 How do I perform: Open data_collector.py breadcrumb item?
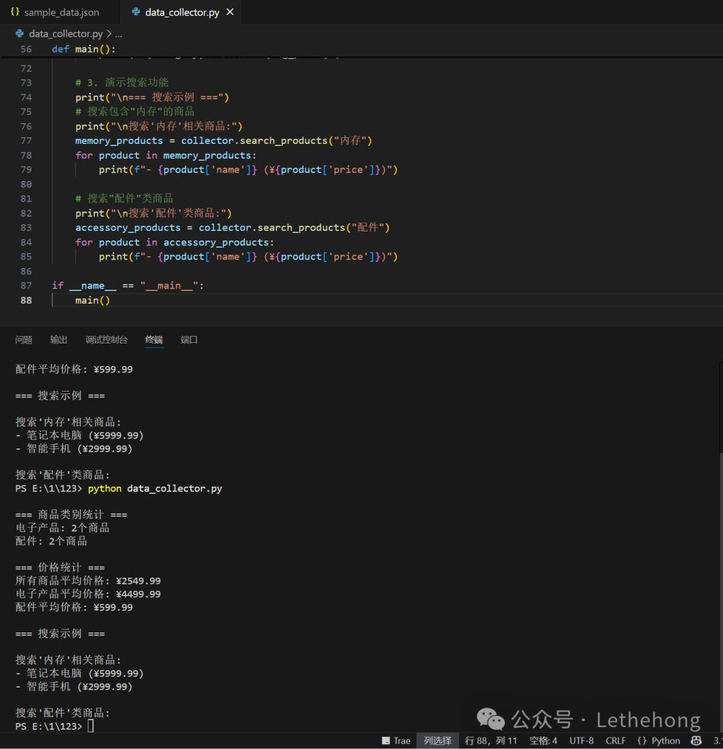[x=66, y=33]
